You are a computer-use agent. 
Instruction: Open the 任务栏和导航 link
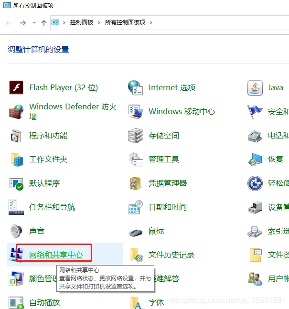pyautogui.click(x=52, y=207)
